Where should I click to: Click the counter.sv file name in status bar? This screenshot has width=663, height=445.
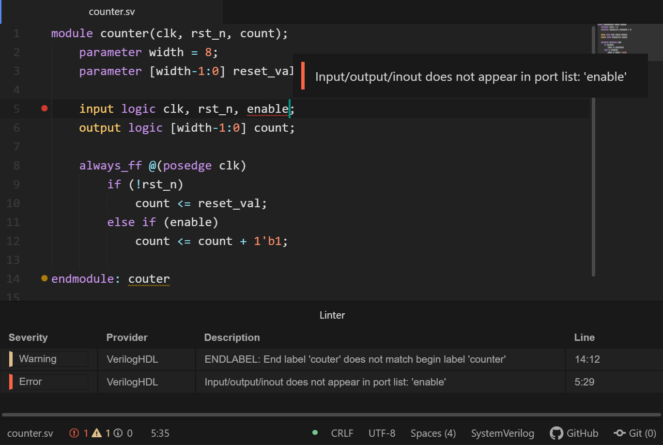[x=30, y=433]
